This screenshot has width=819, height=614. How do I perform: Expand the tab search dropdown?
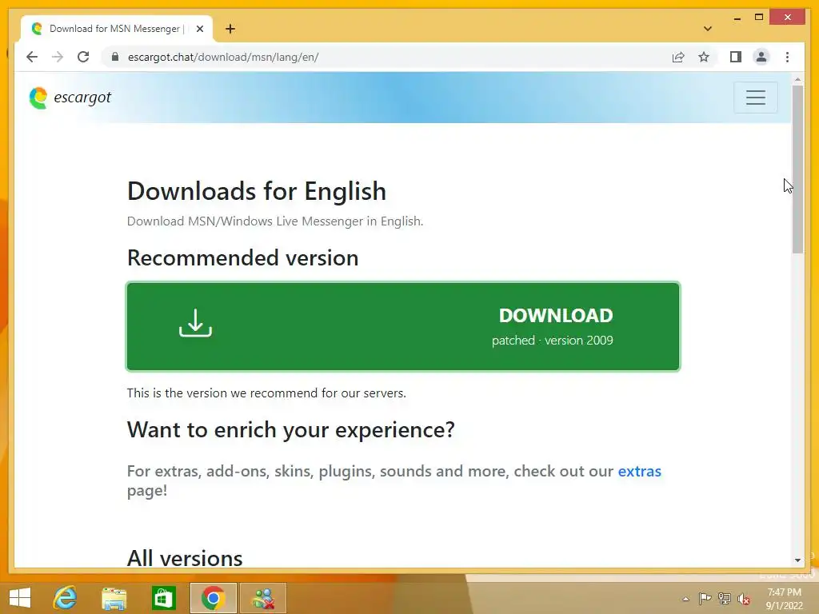coord(708,29)
